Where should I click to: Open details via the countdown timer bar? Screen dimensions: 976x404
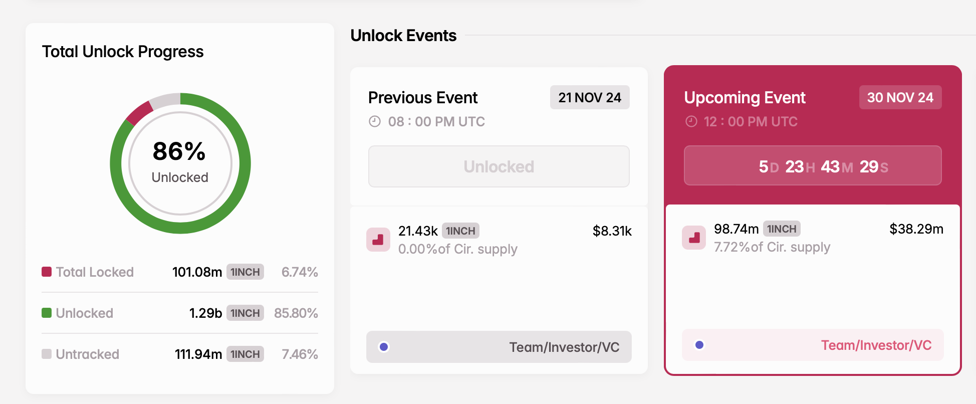point(812,165)
